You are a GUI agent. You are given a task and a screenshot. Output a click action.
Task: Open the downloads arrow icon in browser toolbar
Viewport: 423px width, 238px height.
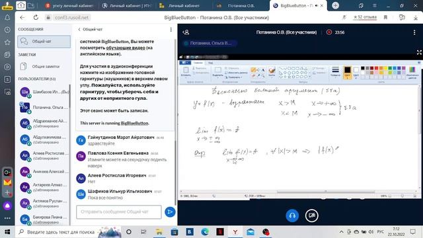[x=416, y=17]
